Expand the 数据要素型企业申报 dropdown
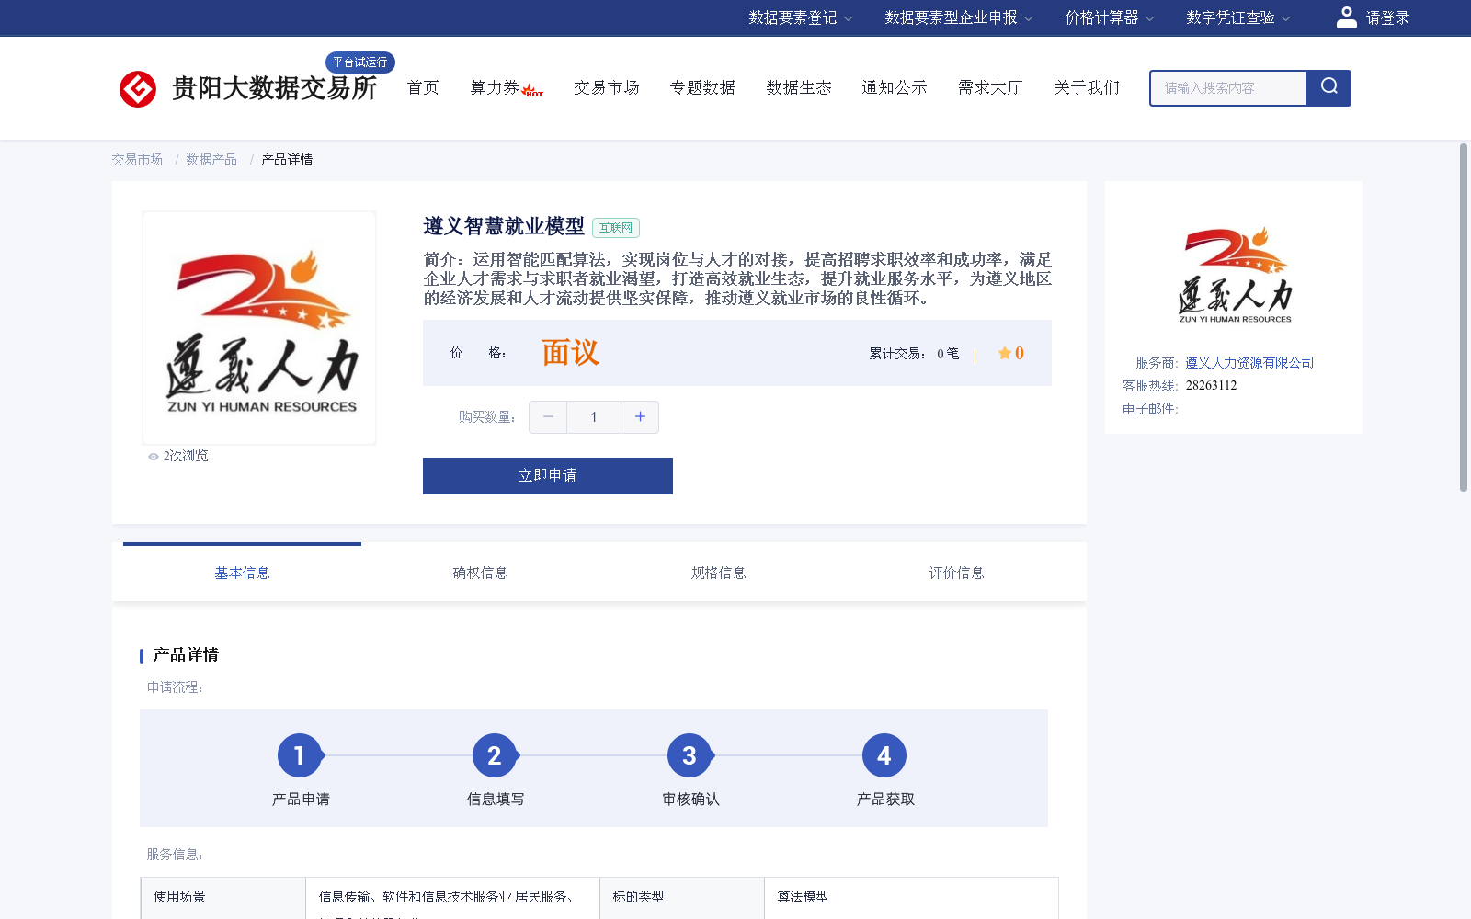 tap(958, 17)
